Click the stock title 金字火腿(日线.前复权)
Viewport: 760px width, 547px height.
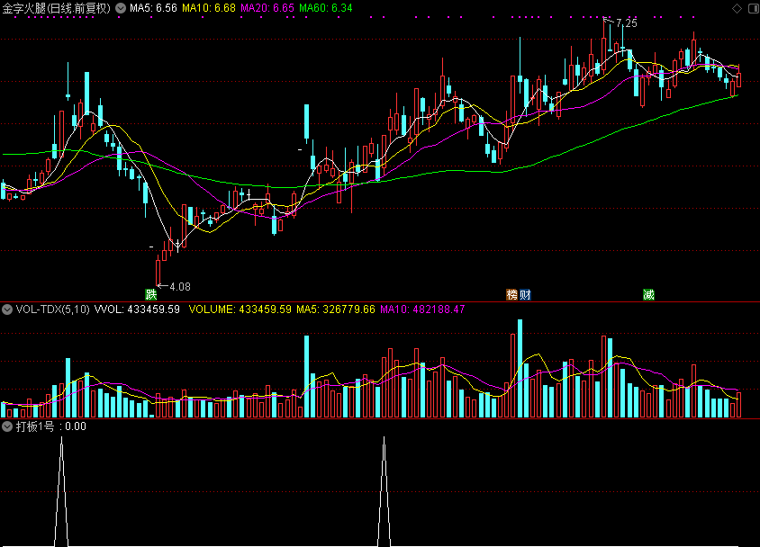tap(56, 8)
